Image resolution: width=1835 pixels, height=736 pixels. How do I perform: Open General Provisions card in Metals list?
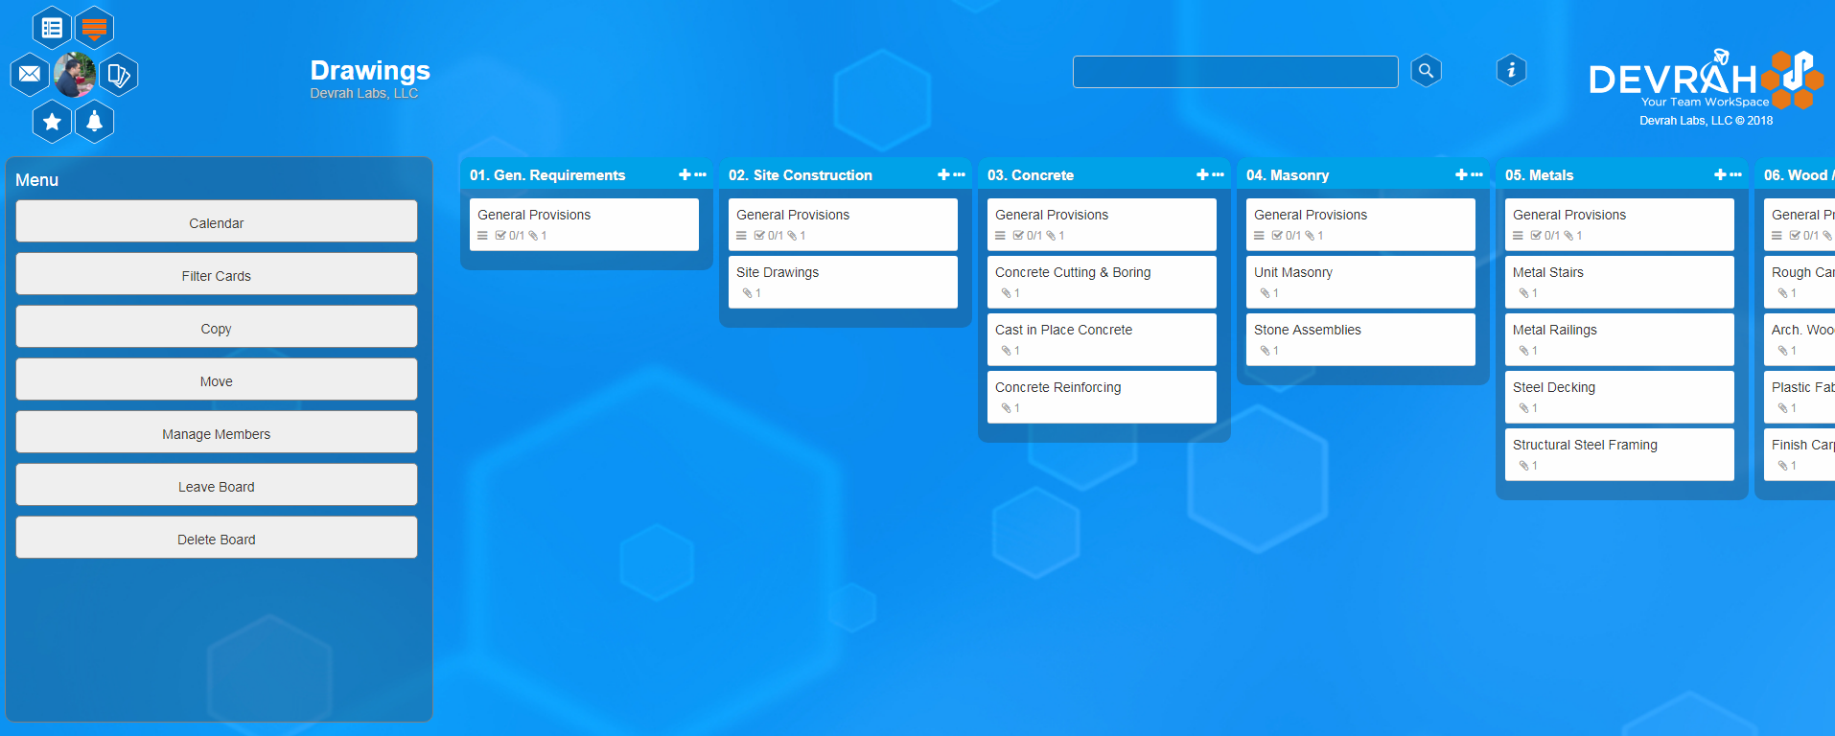pos(1619,224)
